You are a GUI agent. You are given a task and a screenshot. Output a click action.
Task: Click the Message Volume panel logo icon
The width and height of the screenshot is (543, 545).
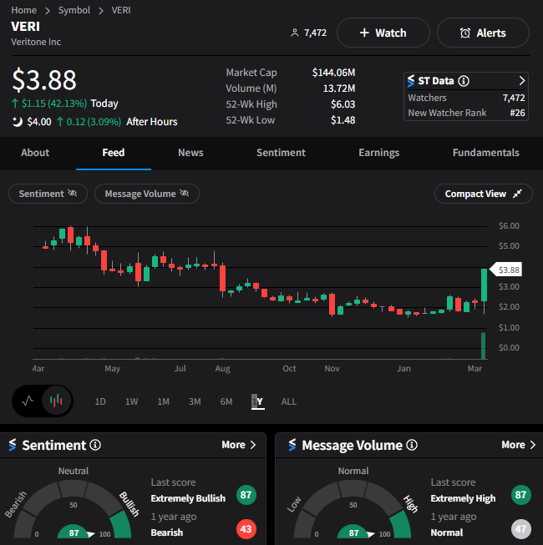292,445
